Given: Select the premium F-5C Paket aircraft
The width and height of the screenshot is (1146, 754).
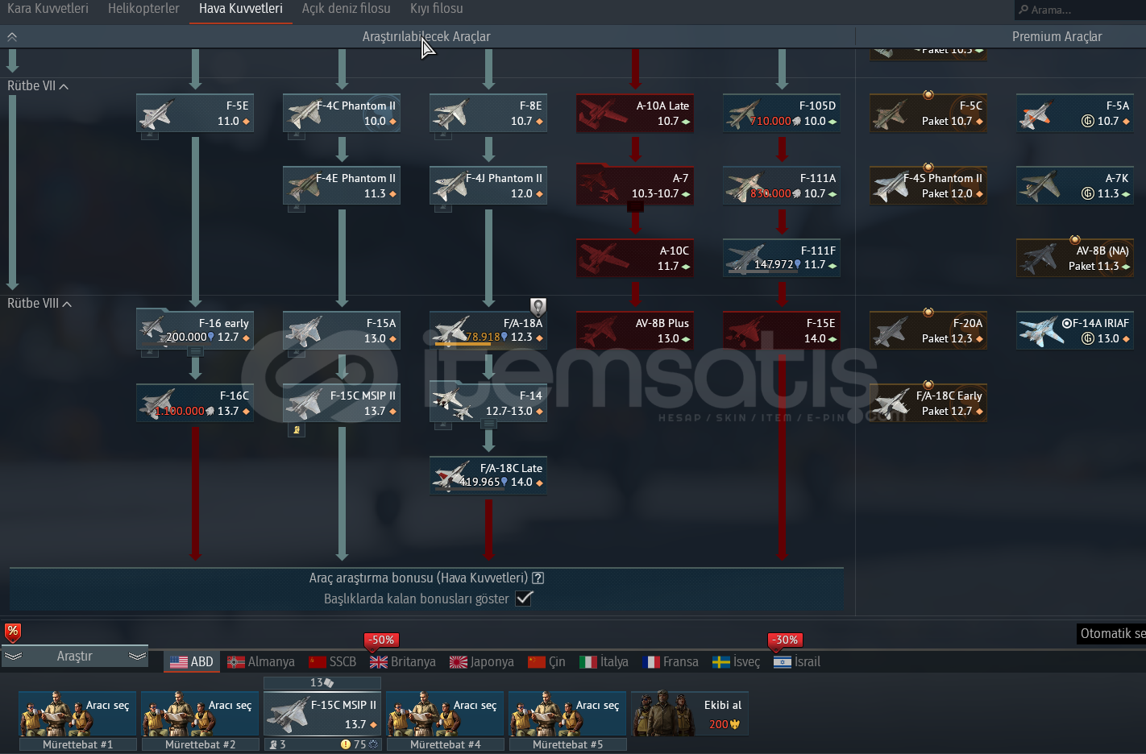Looking at the screenshot, I should 928,113.
